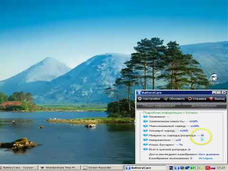Click the blue icon beside Название
228x171 pixels.
pyautogui.click(x=145, y=117)
